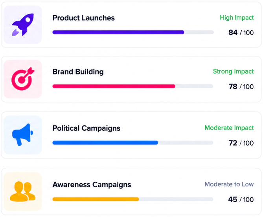Open the Product Launches title
Screen dimensions: 263x217
(83, 18)
